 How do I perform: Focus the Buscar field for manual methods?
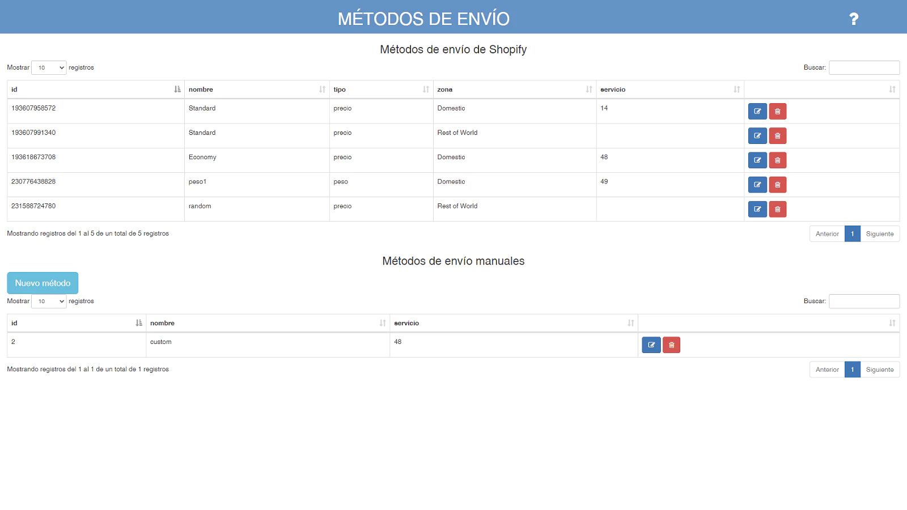[864, 301]
